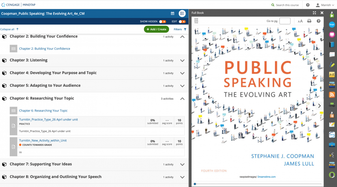337x187 pixels.
Task: Expand Chapter 4: Developing Your Purpose chevron
Action: point(182,73)
